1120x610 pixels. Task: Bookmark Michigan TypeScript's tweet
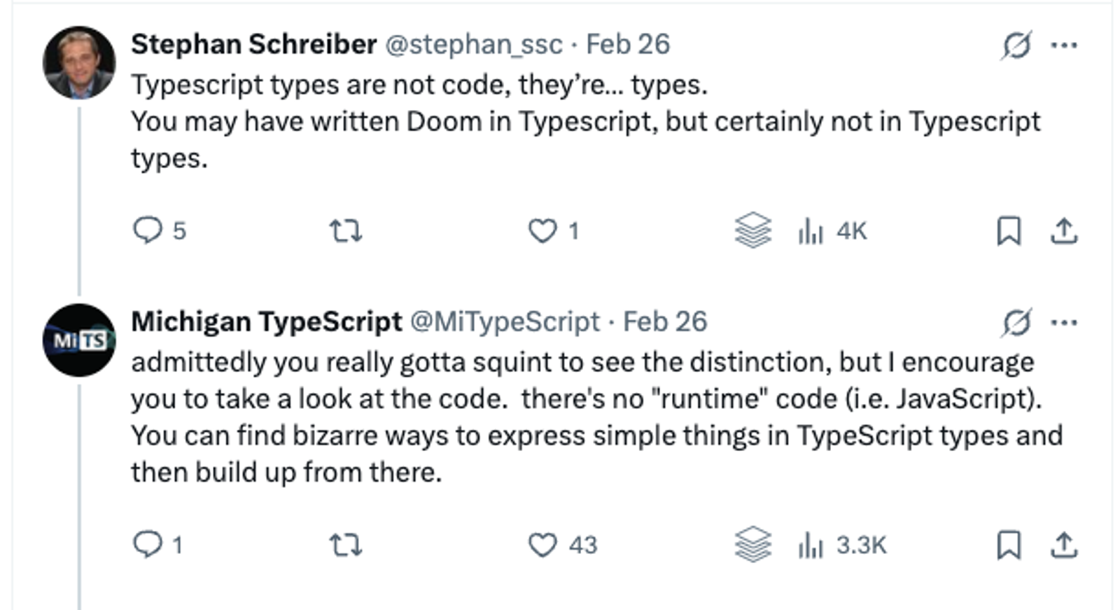[1008, 544]
